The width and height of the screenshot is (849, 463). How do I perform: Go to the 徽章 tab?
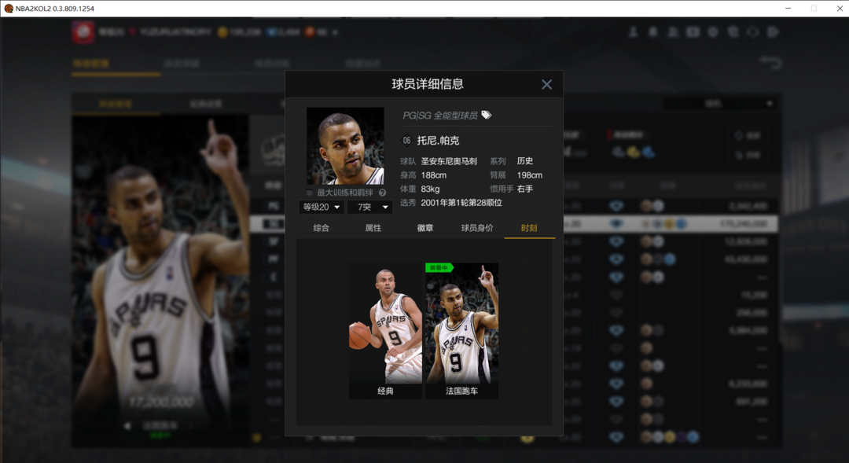(x=425, y=228)
